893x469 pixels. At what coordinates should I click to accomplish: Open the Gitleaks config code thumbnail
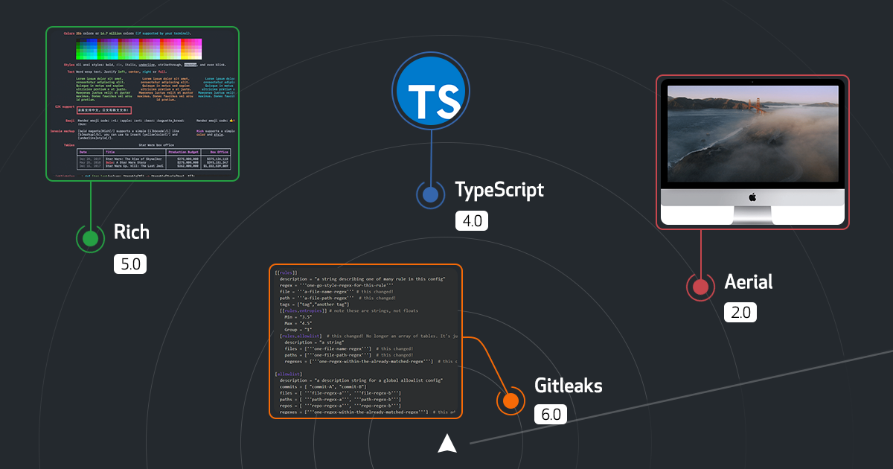tap(365, 341)
